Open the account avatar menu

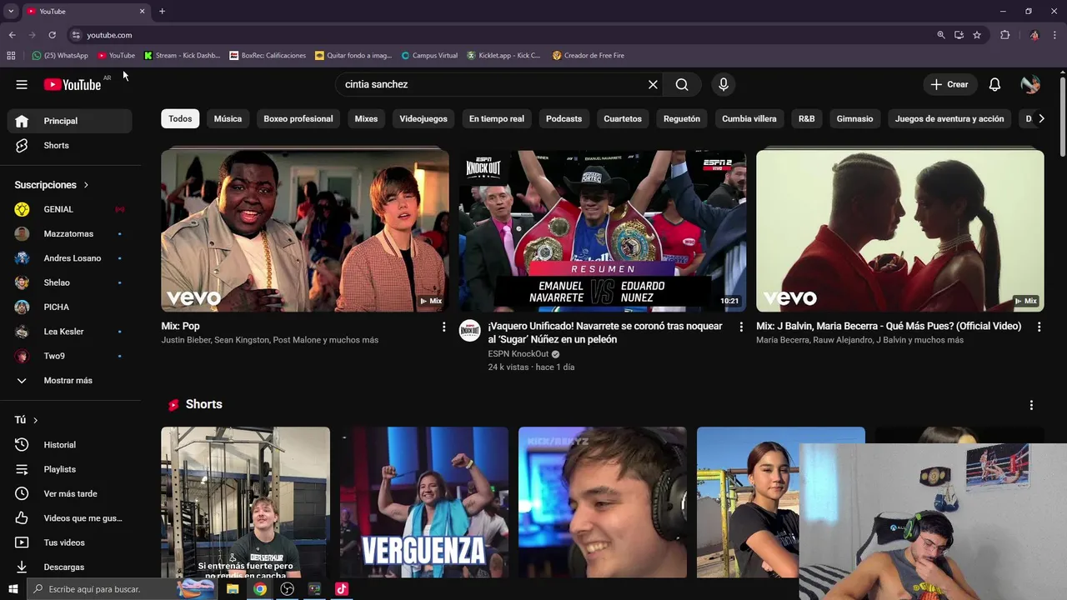[1030, 84]
